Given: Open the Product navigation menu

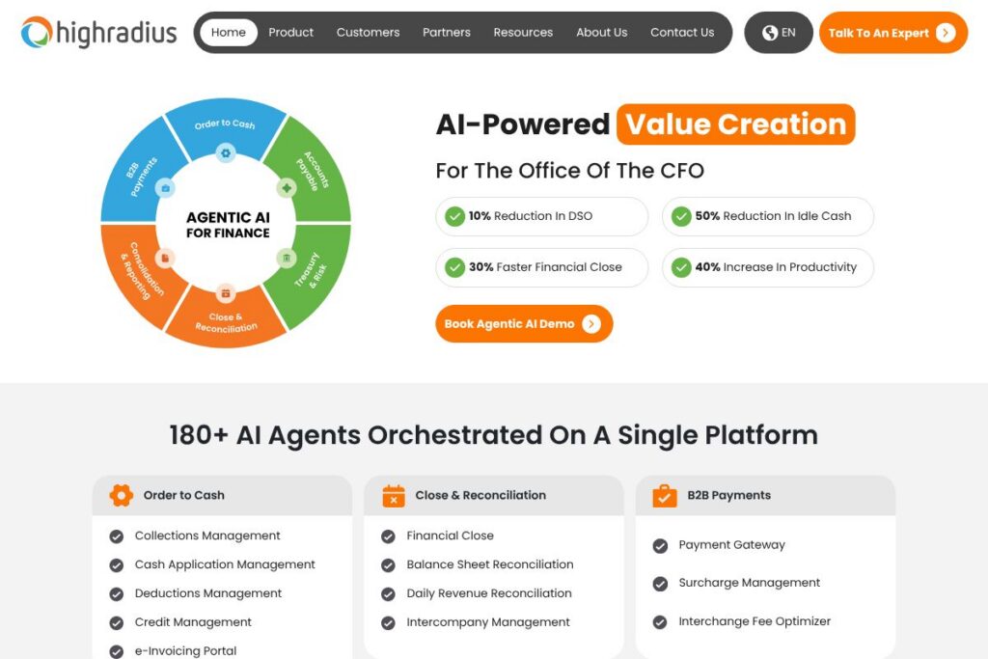Looking at the screenshot, I should point(290,33).
